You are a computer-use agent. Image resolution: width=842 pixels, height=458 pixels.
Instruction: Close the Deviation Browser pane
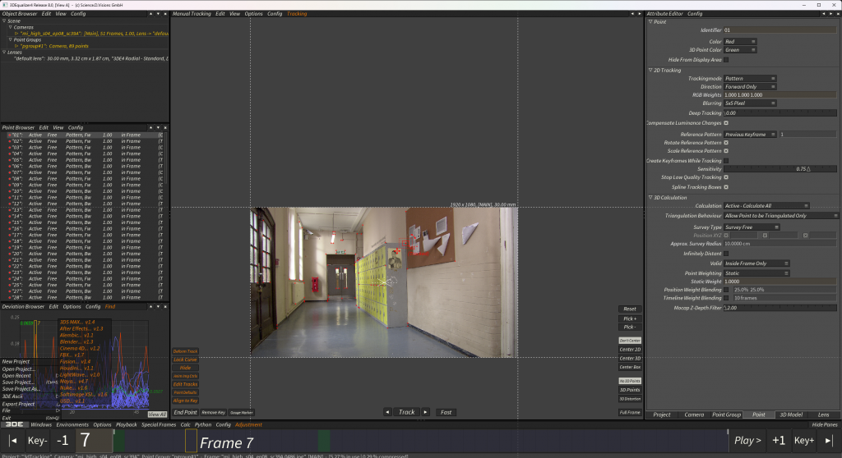[165, 307]
